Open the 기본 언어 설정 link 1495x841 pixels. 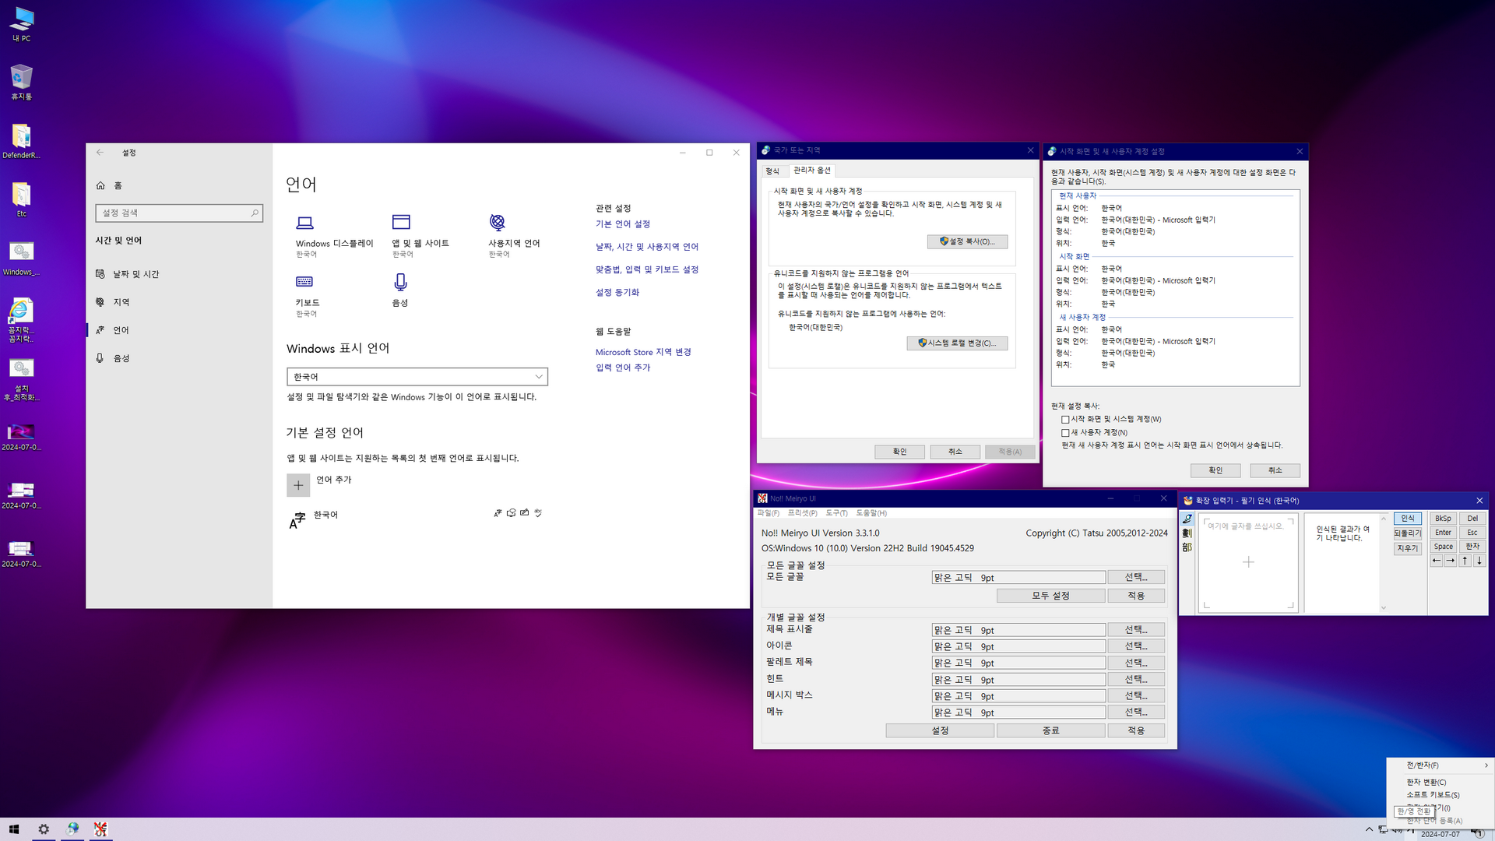point(623,224)
